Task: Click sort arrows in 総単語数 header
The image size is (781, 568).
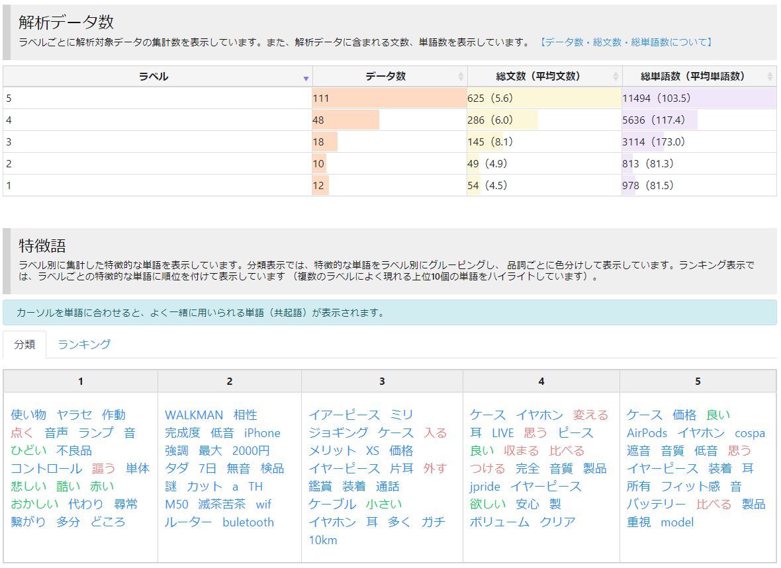Action: point(770,77)
